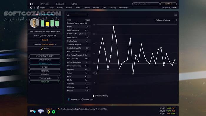This screenshot has height=116, width=206.
Task: Open the Tactics menu
Action: point(51,8)
